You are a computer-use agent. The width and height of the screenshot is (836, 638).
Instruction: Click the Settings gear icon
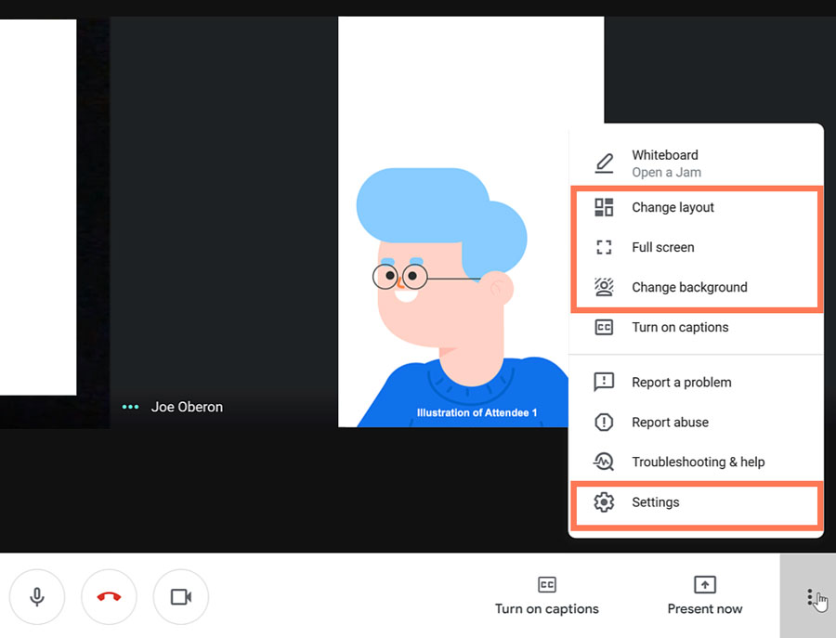click(x=605, y=501)
